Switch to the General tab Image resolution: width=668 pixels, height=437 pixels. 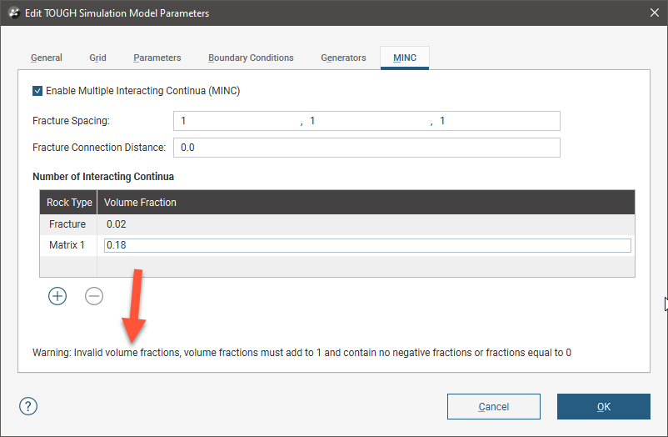pyautogui.click(x=47, y=58)
